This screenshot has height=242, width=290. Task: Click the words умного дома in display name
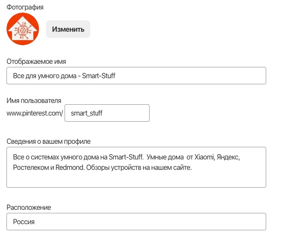point(57,76)
